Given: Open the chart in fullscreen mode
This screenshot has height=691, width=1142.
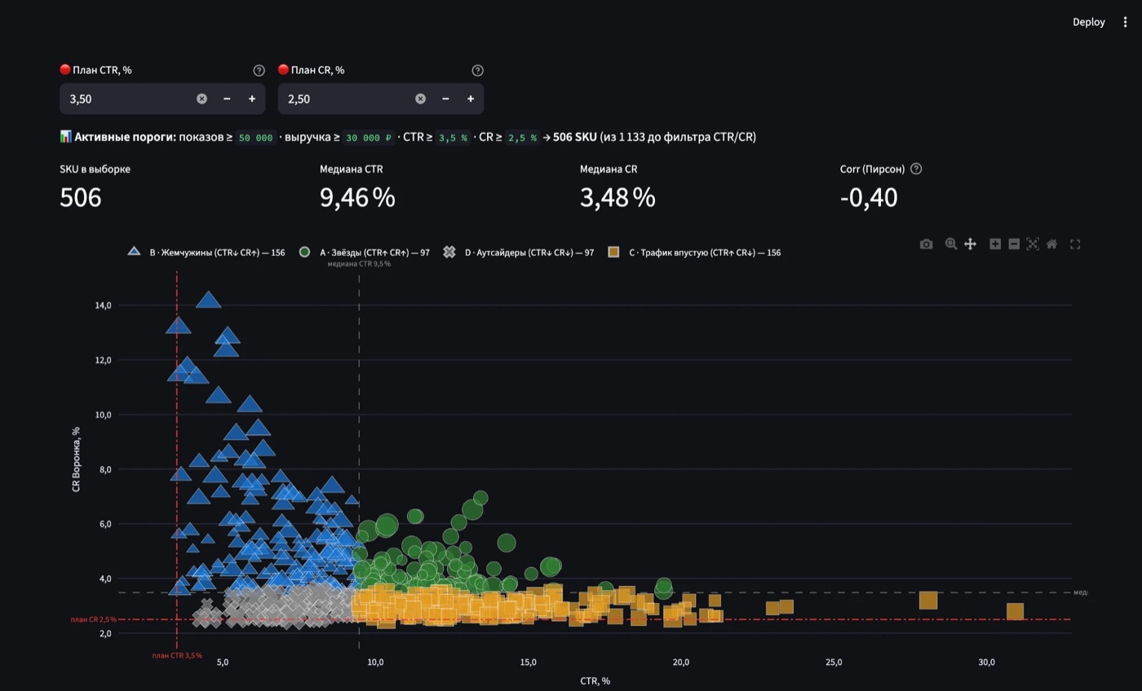Looking at the screenshot, I should [1075, 244].
